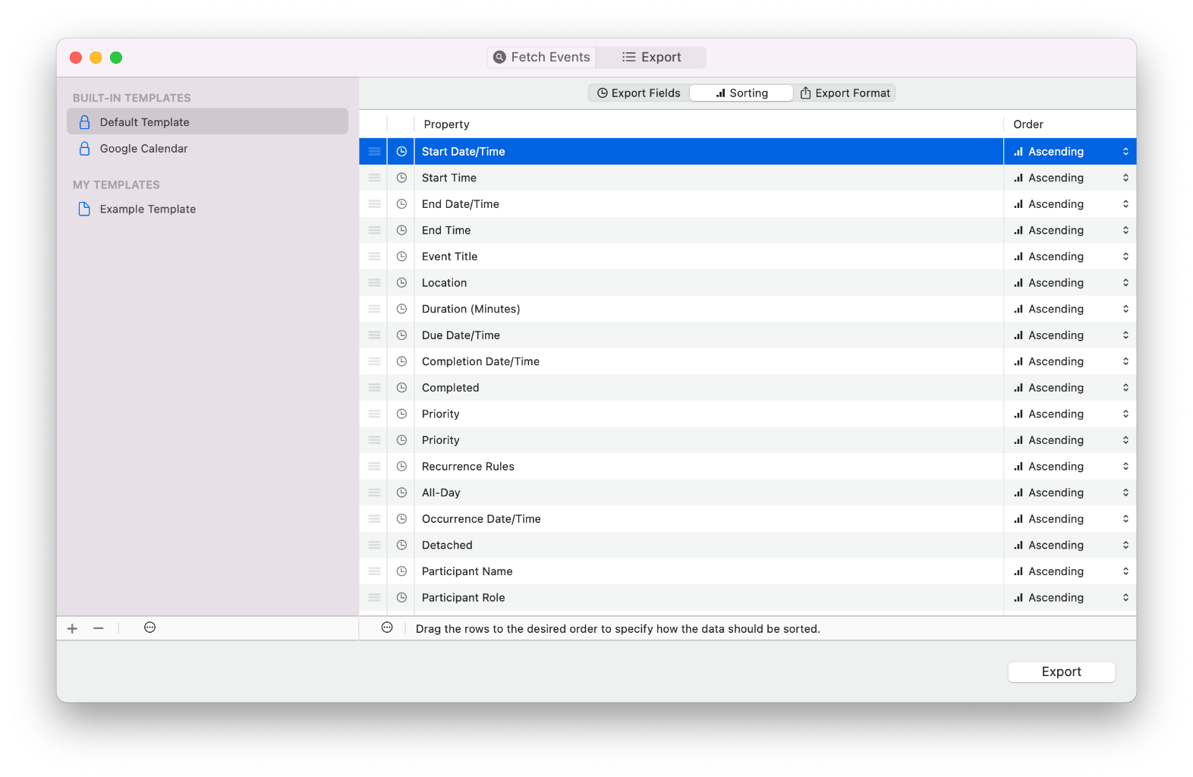This screenshot has width=1193, height=777.
Task: Open order dropdown for Recurrence Rules
Action: click(1070, 466)
